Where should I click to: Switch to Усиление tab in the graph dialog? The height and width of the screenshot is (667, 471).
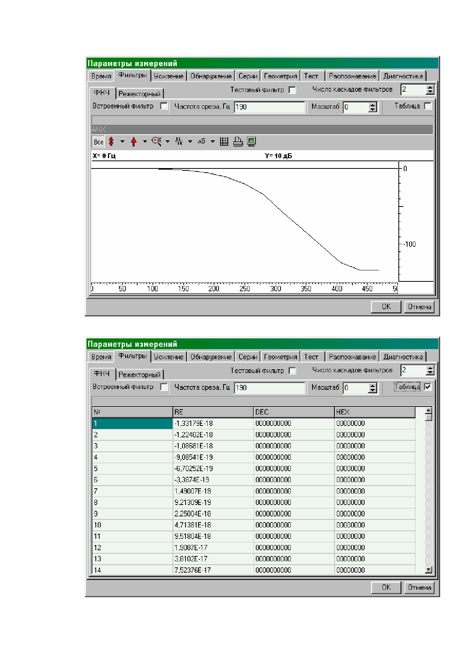(168, 76)
